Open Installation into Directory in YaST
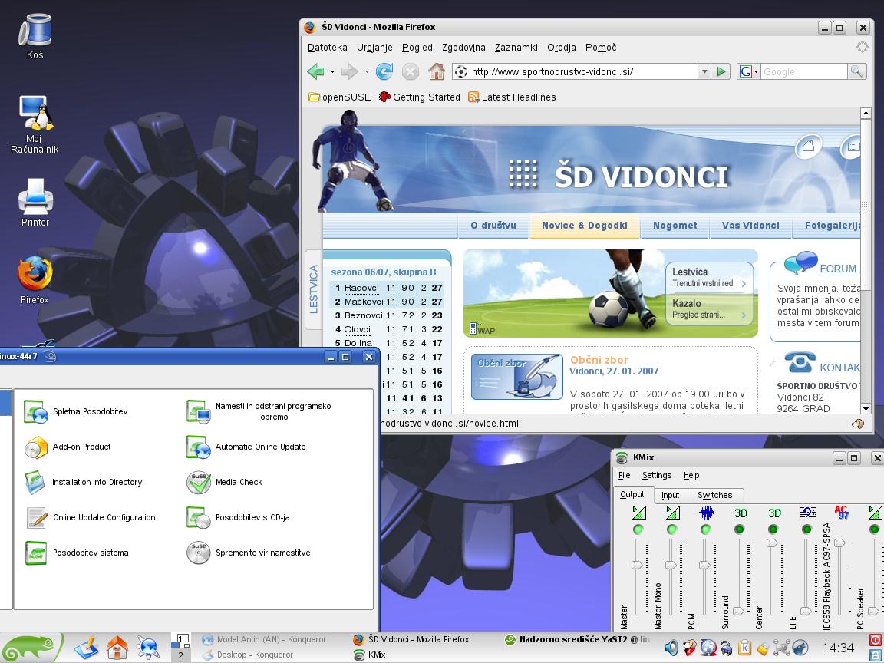Image resolution: width=884 pixels, height=663 pixels. 83,483
